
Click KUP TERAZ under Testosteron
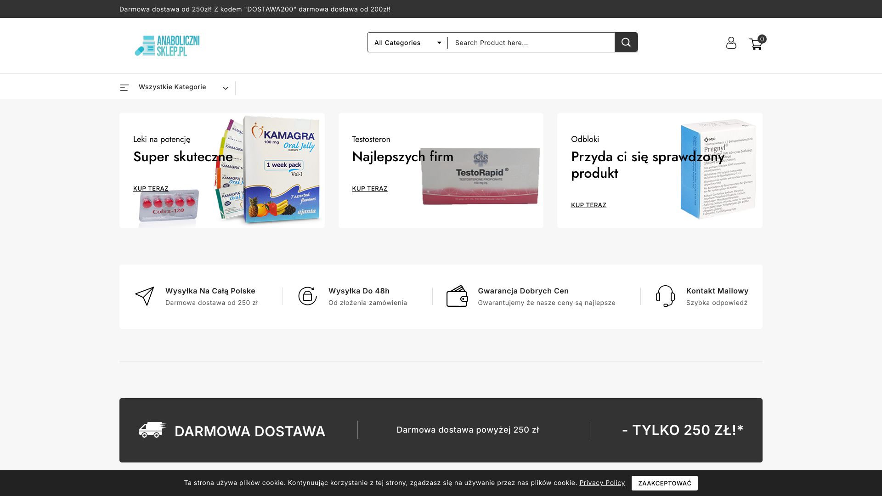pos(370,189)
